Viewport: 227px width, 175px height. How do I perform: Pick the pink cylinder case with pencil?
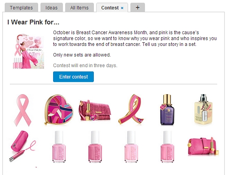pos(23,146)
